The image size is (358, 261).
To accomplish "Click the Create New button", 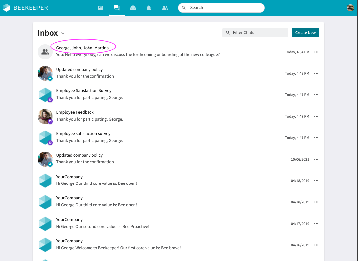I will pyautogui.click(x=305, y=33).
